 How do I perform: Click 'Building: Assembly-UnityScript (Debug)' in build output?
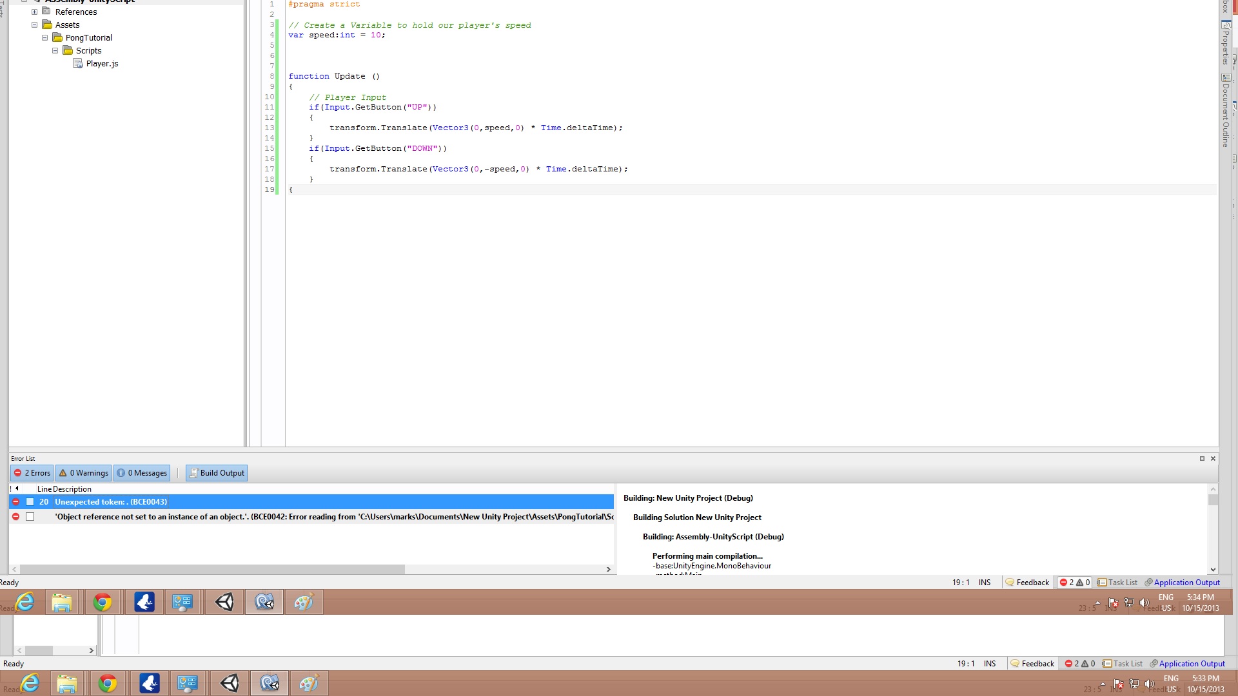pyautogui.click(x=713, y=536)
